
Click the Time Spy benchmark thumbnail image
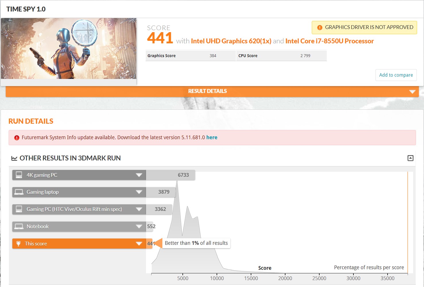pyautogui.click(x=69, y=49)
